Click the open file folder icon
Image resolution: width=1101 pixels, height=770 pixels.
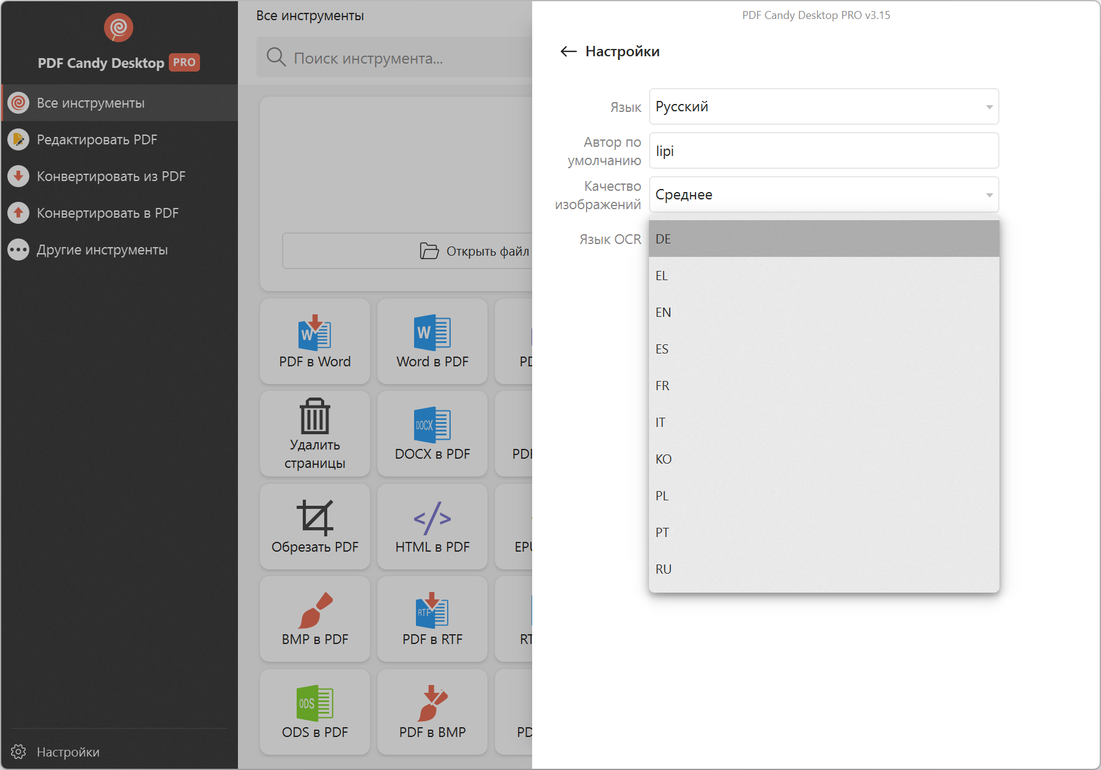[x=429, y=251]
